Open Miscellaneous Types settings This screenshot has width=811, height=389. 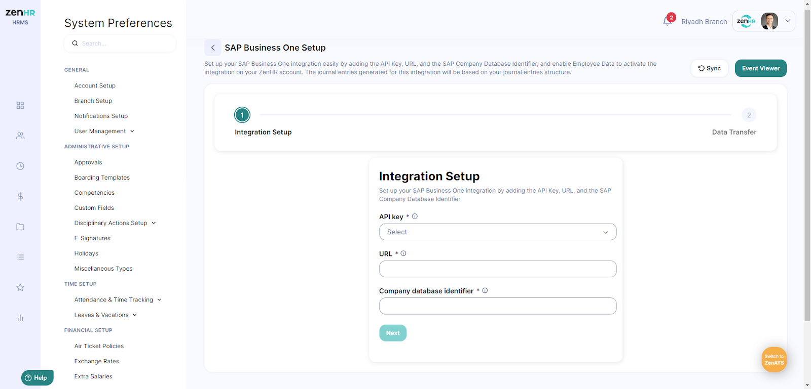103,269
